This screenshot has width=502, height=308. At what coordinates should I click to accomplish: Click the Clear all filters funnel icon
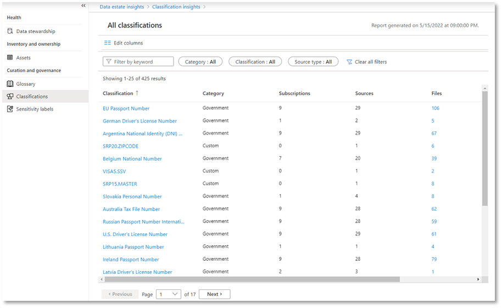point(349,62)
